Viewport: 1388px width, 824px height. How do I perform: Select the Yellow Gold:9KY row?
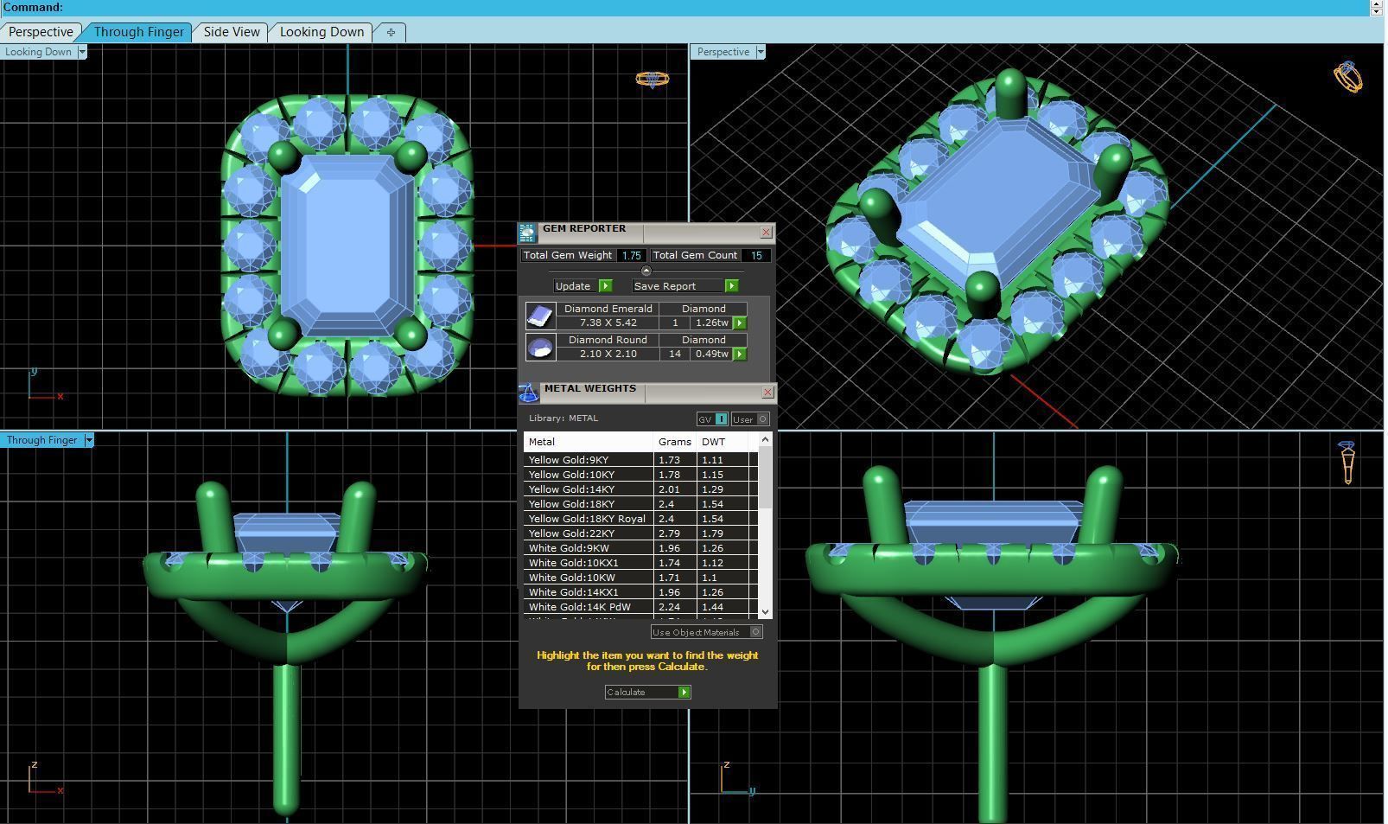click(640, 460)
